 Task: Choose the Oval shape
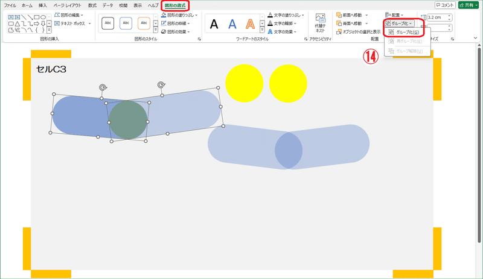pyautogui.click(x=43, y=17)
